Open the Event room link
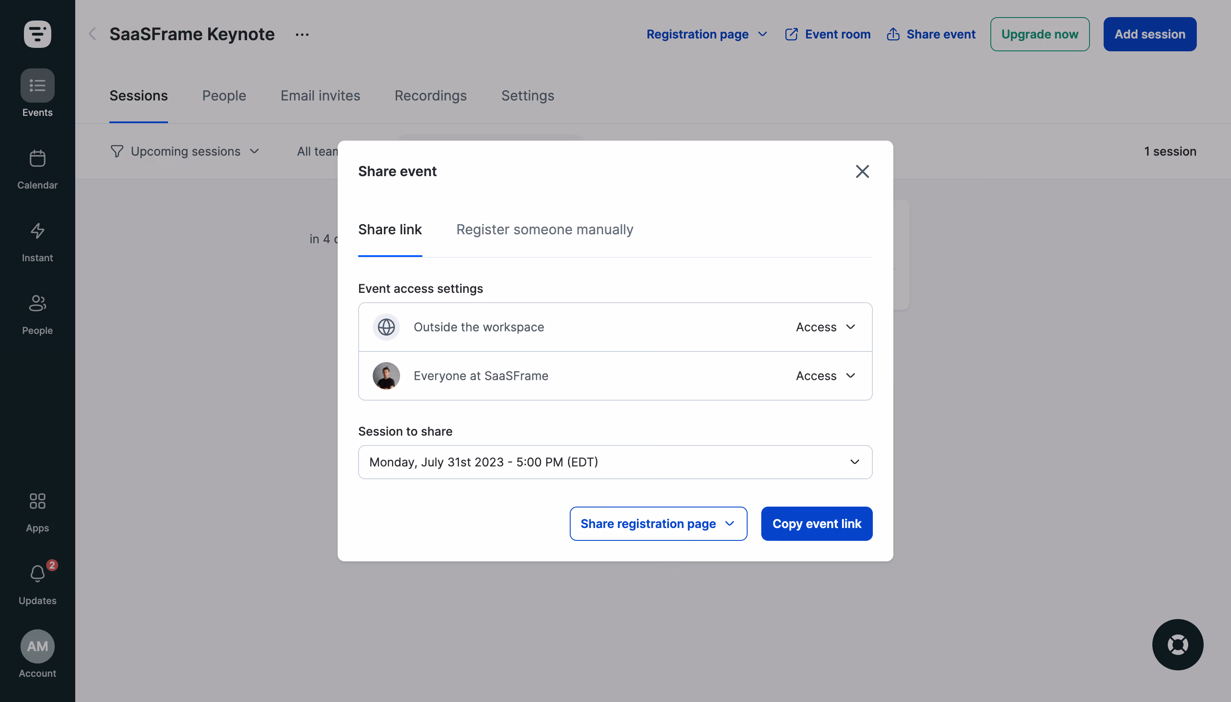This screenshot has height=702, width=1231. (828, 34)
